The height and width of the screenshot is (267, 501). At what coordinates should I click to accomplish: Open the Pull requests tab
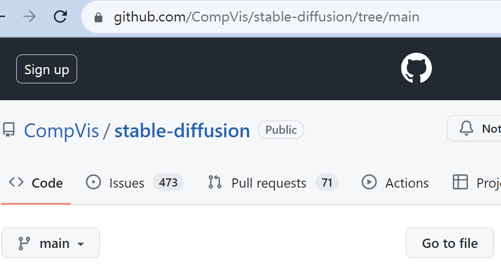click(x=268, y=183)
